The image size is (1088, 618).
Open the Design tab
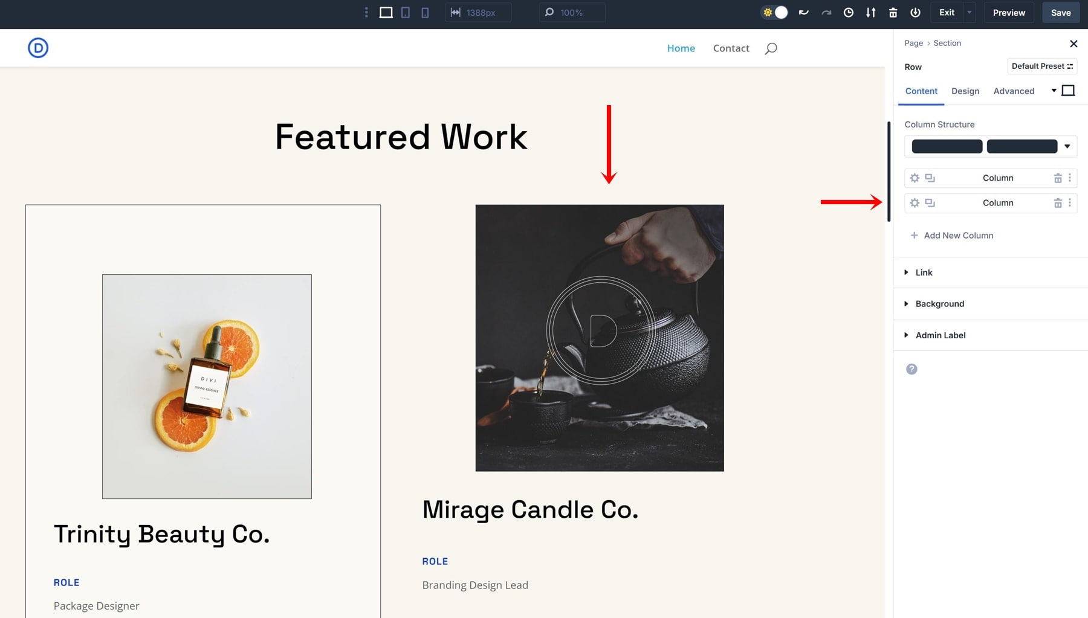coord(965,91)
